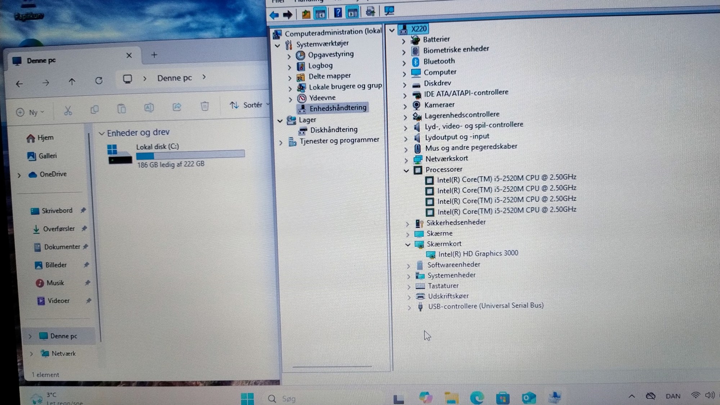Click the back arrow in File Explorer

(x=19, y=84)
